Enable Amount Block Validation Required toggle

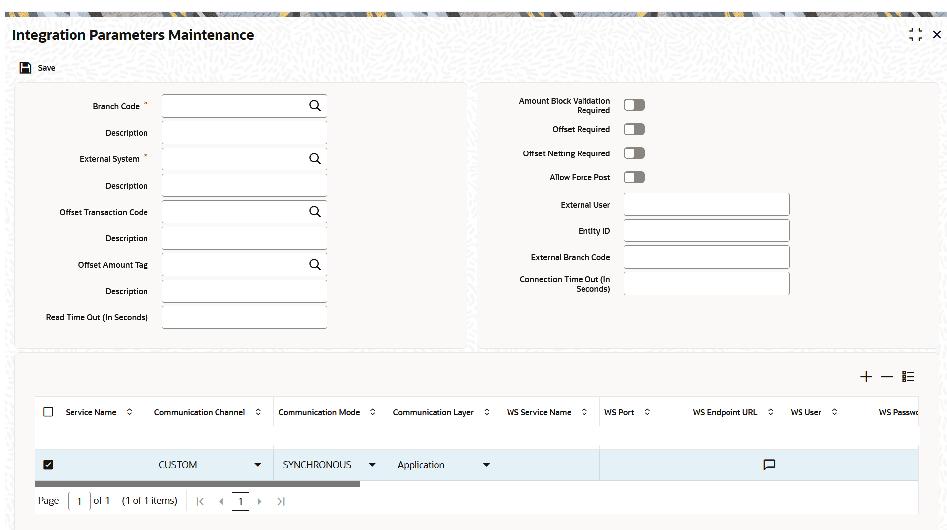coord(634,105)
